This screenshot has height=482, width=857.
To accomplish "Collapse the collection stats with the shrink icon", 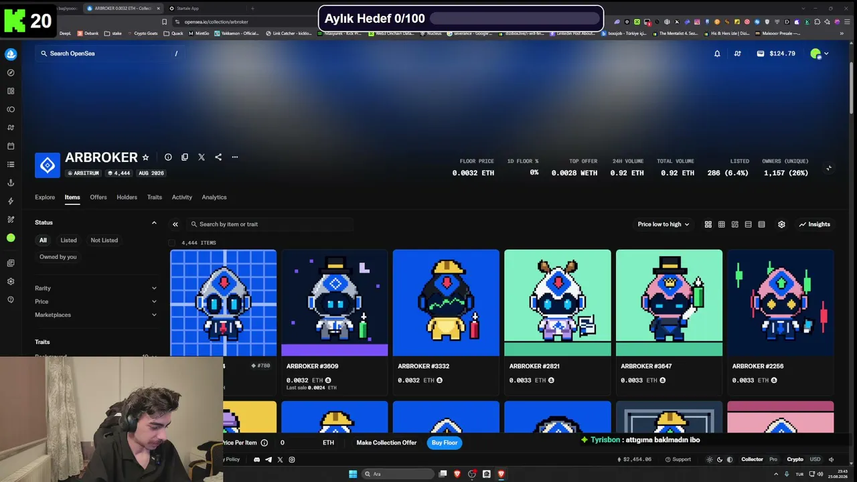I will click(x=829, y=168).
